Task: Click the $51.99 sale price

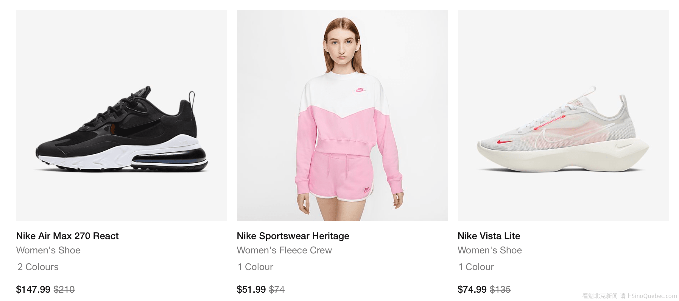Action: point(251,289)
